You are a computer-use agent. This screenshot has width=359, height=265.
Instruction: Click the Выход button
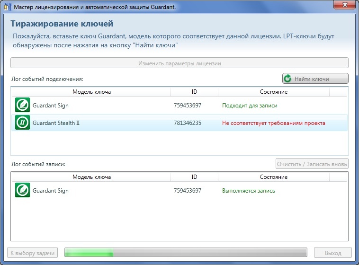pyautogui.click(x=333, y=253)
